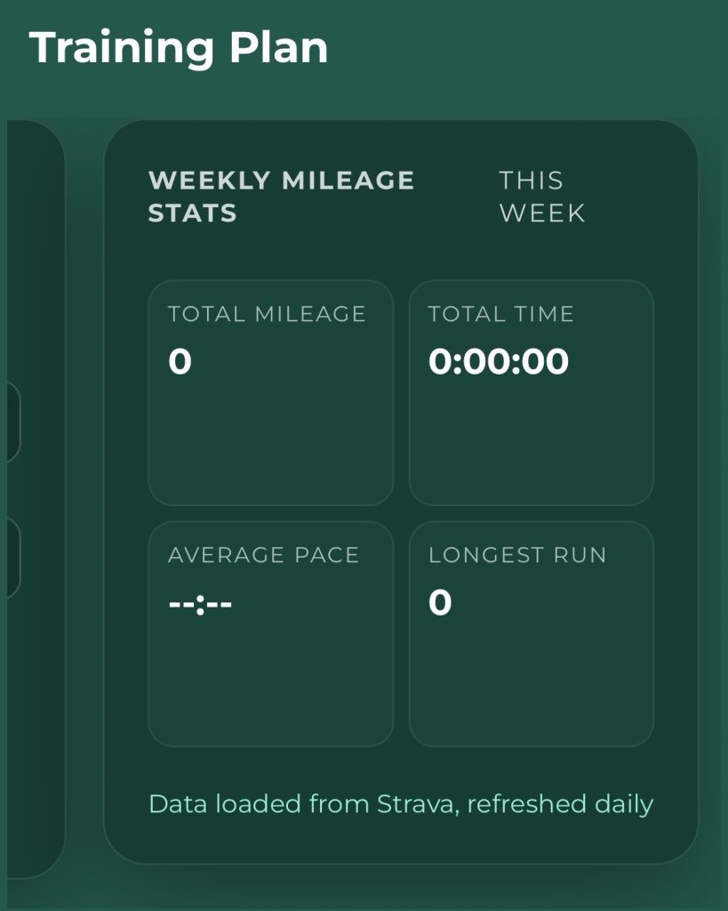The height and width of the screenshot is (911, 728).
Task: Tap the Longest Run value 0
Action: [x=440, y=604]
